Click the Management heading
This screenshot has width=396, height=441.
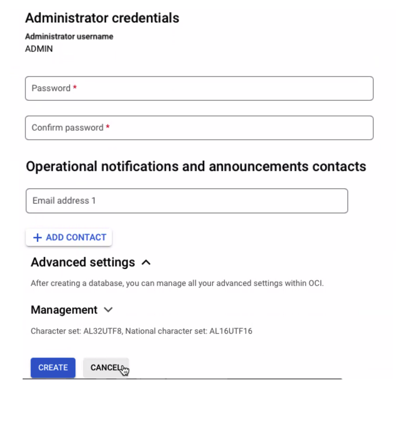click(64, 310)
